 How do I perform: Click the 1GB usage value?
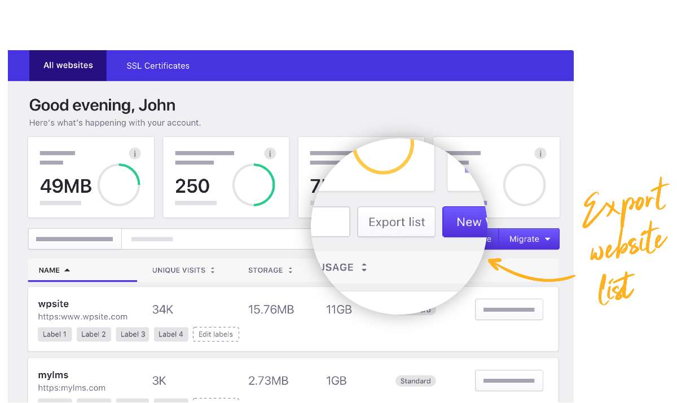[x=336, y=381]
